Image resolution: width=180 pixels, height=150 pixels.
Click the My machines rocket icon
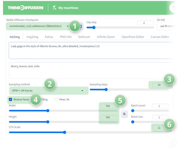54,7
